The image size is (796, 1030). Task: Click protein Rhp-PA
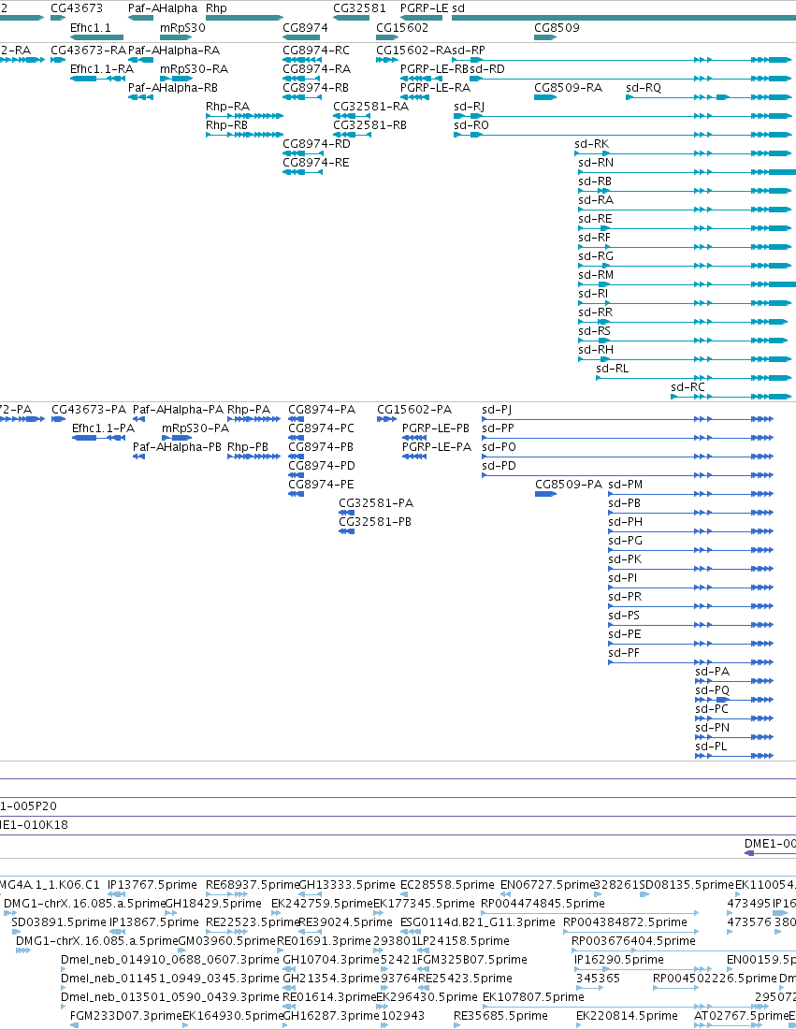[x=248, y=410]
